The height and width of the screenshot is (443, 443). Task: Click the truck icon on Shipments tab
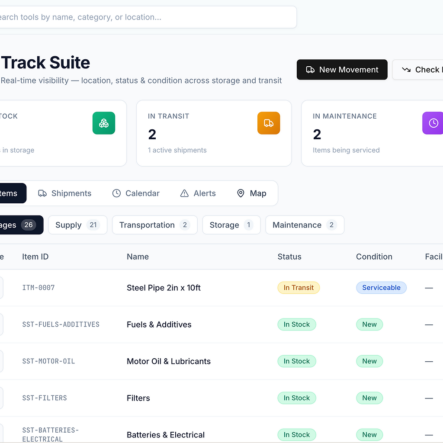tap(42, 193)
